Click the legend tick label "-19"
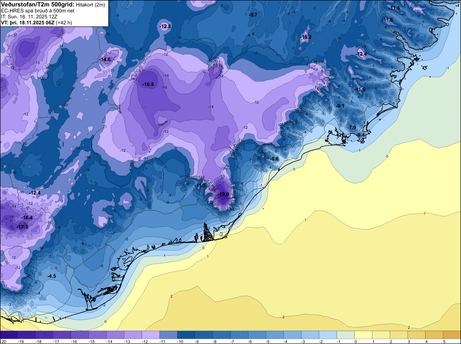This screenshot has height=344, width=461. [x=21, y=341]
